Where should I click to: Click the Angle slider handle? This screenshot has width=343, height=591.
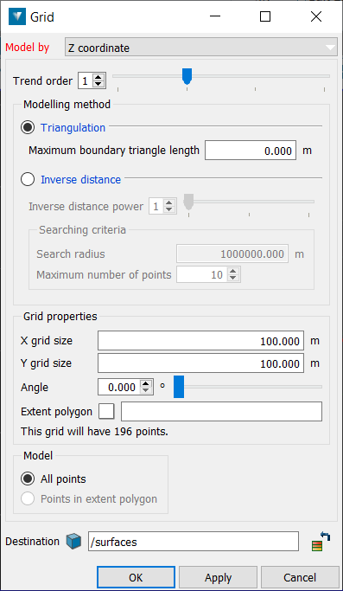[x=179, y=387]
